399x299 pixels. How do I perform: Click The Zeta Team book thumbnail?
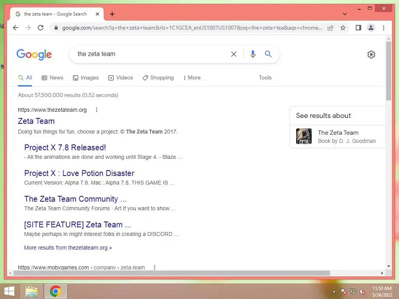click(x=304, y=136)
